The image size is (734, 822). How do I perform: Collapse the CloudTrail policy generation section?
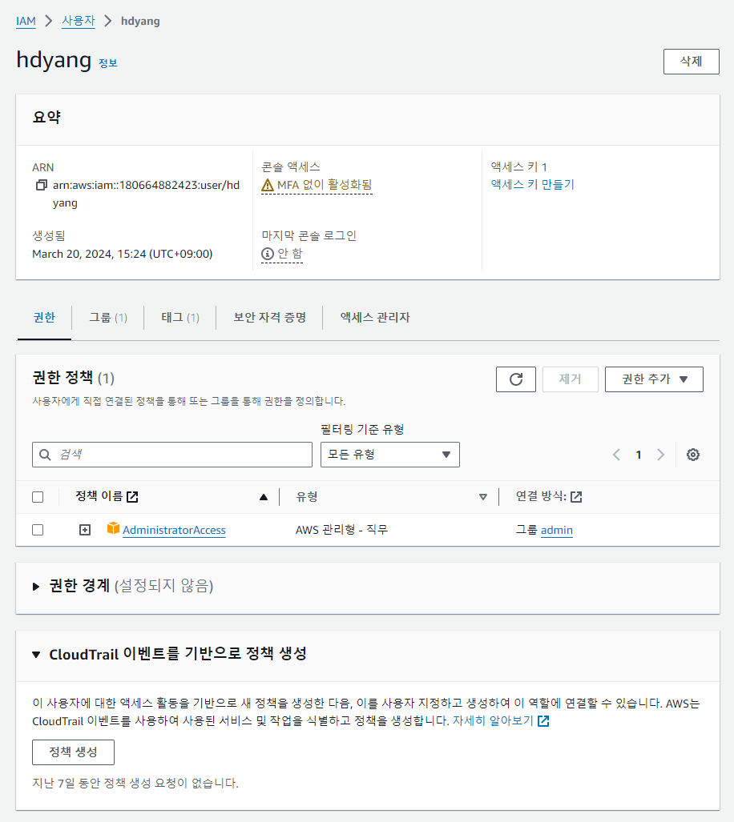click(x=36, y=654)
